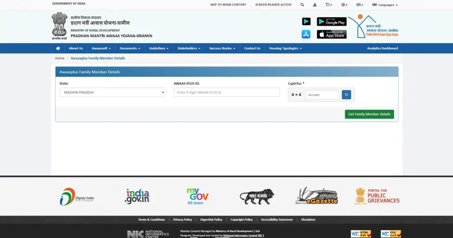Viewport: 453px width, 238px height.
Task: Open the Portal for Public Grievances logo
Action: [377, 196]
